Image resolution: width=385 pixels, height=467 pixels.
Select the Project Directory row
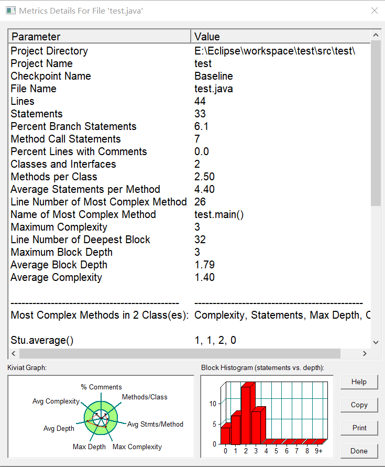[x=190, y=51]
